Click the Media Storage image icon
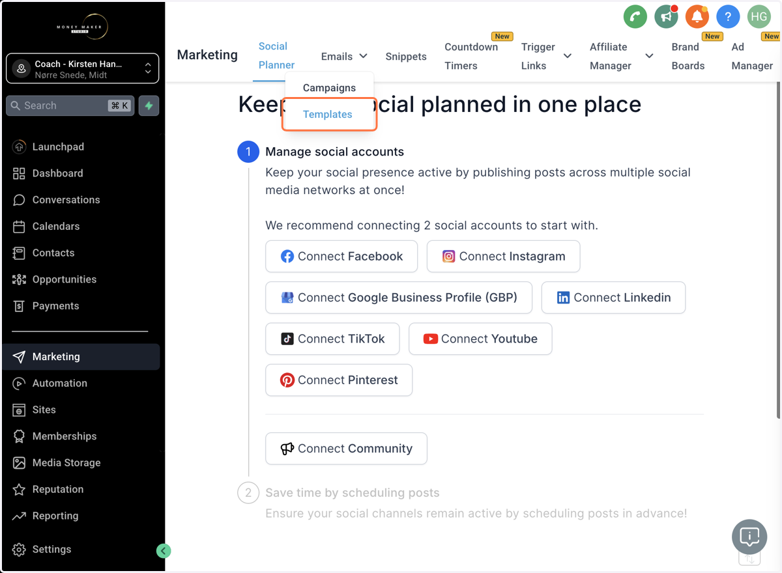Image resolution: width=782 pixels, height=573 pixels. click(x=19, y=463)
